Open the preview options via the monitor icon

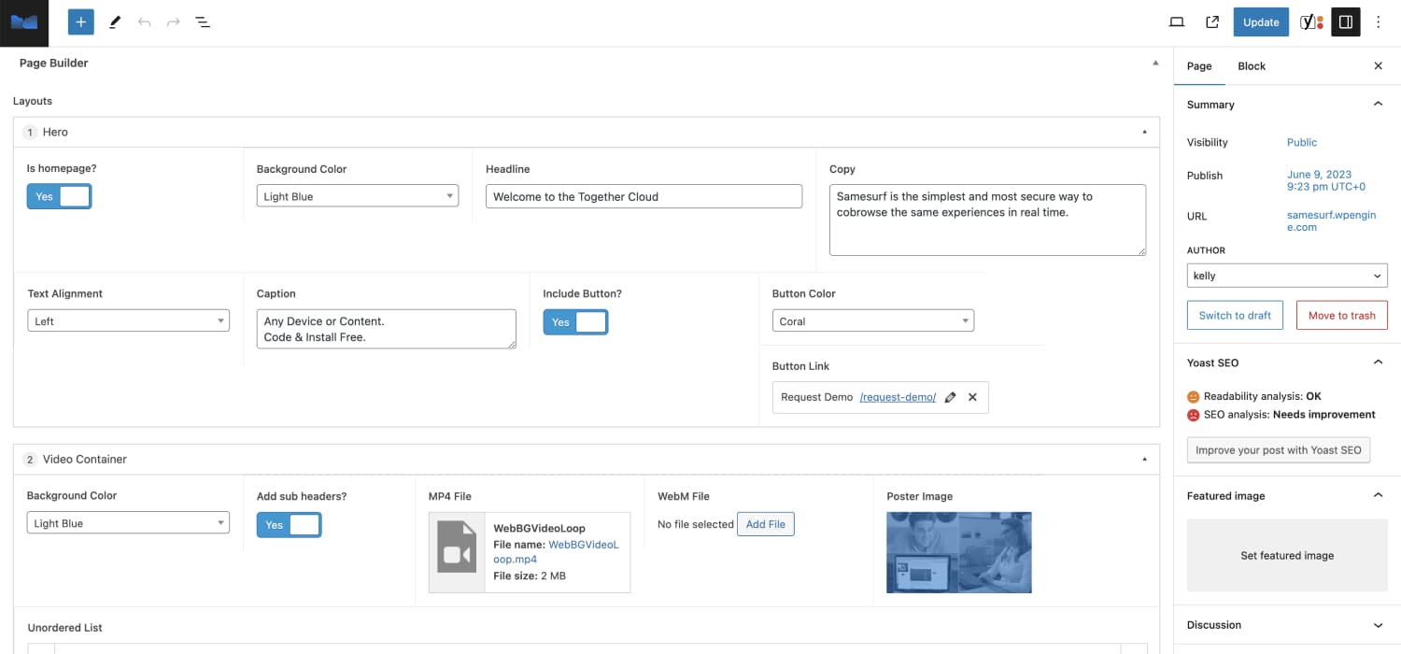1176,21
